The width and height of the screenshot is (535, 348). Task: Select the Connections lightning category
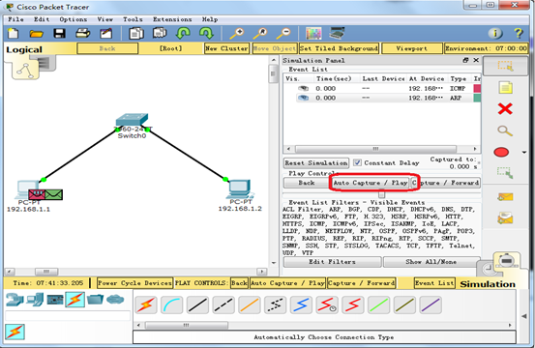point(75,300)
